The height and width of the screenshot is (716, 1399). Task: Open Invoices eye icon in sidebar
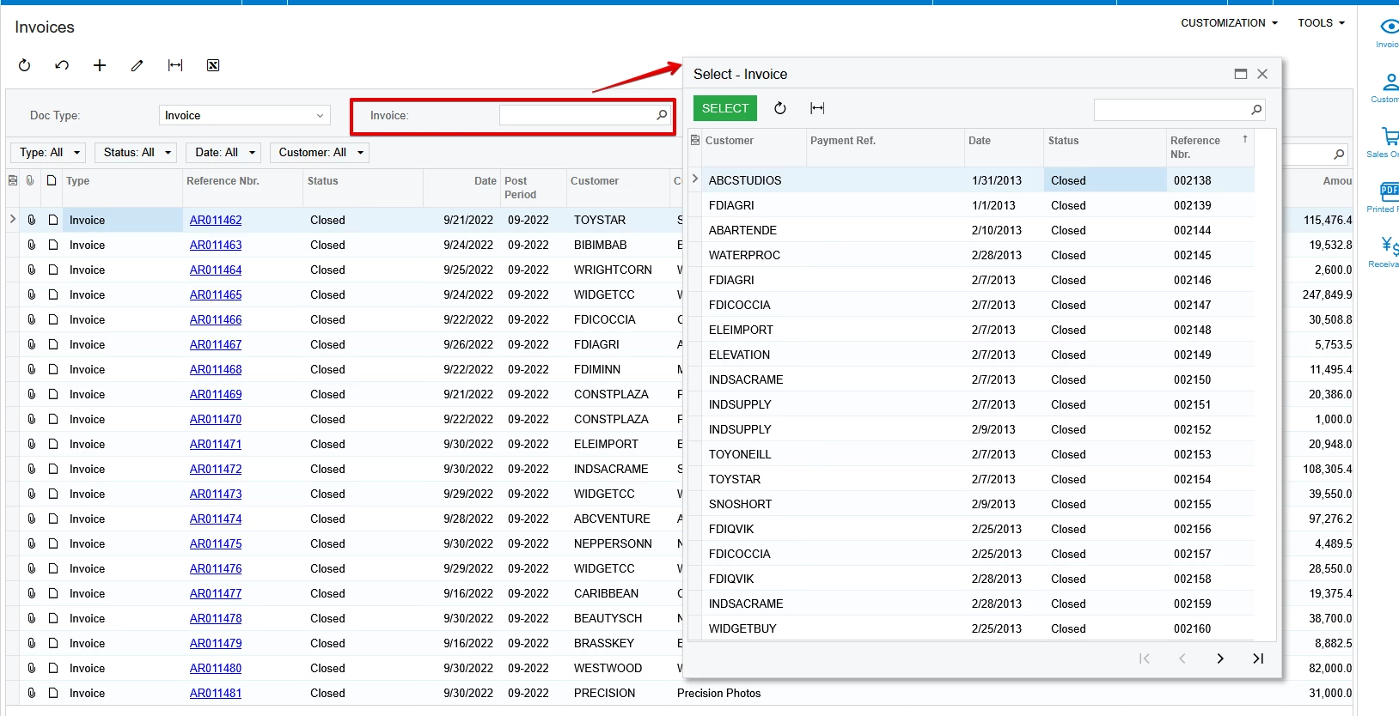[1388, 32]
